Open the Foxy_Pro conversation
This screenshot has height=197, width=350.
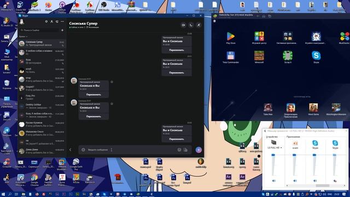click(x=42, y=97)
